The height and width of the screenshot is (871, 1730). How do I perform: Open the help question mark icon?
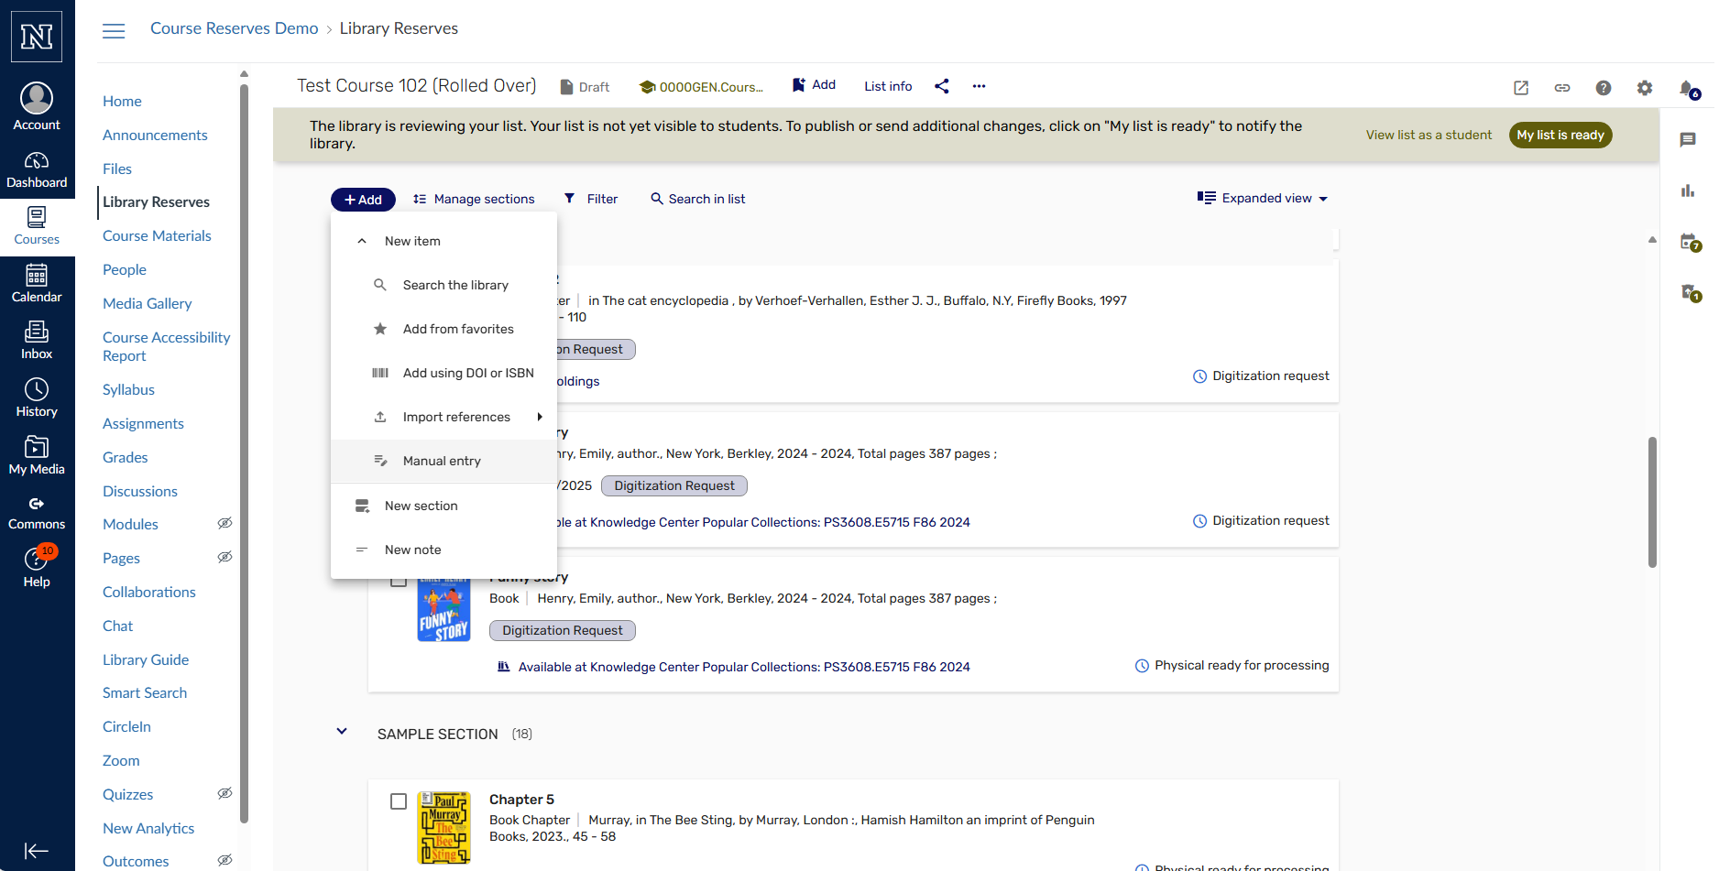[x=1604, y=88]
